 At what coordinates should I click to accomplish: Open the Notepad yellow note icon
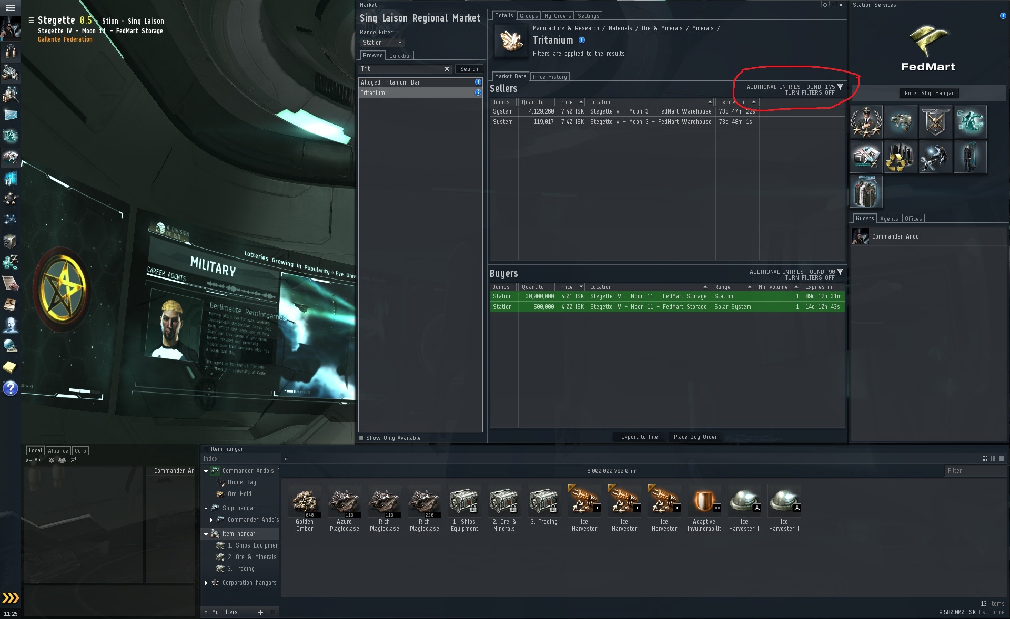tap(11, 367)
